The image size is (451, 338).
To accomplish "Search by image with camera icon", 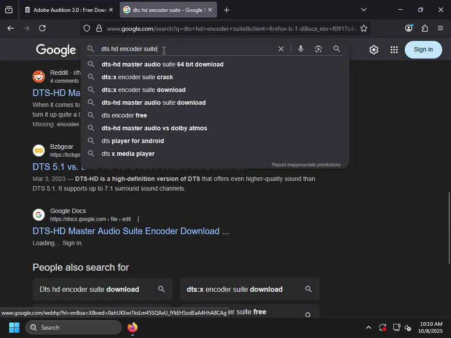I will point(318,49).
